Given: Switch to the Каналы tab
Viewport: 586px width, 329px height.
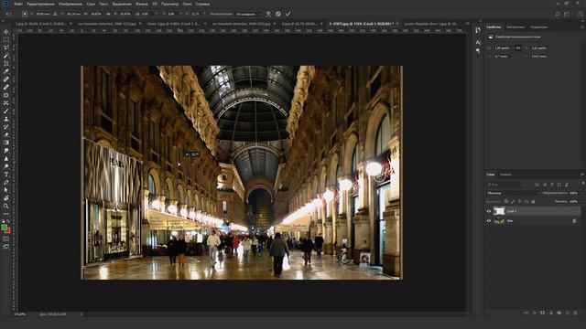Looking at the screenshot, I should click(505, 175).
